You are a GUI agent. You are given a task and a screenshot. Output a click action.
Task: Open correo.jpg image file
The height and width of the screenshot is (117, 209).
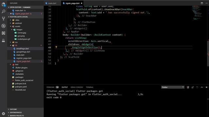[x=25, y=33]
